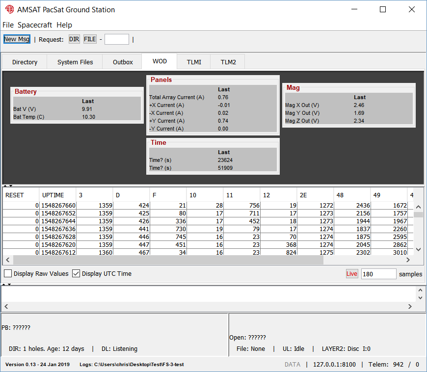The image size is (427, 372).
Task: Click the AMSAT globe icon in the title bar
Action: tap(9, 9)
